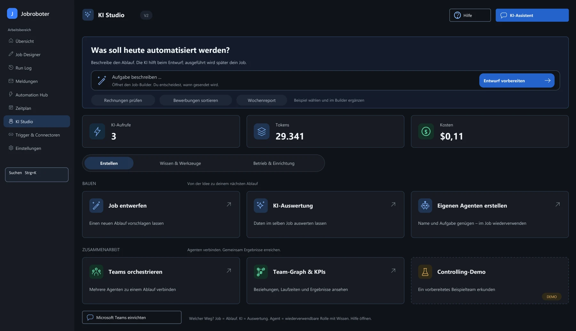Screen dimensions: 576x331
Task: Open Team-Graph & KPIs via arrow icon
Action: click(x=393, y=270)
